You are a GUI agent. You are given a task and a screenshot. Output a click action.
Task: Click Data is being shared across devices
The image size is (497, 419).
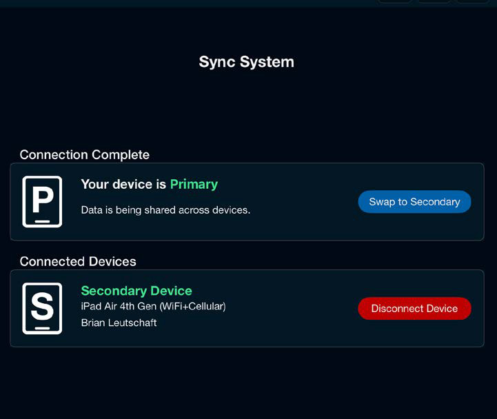(165, 210)
